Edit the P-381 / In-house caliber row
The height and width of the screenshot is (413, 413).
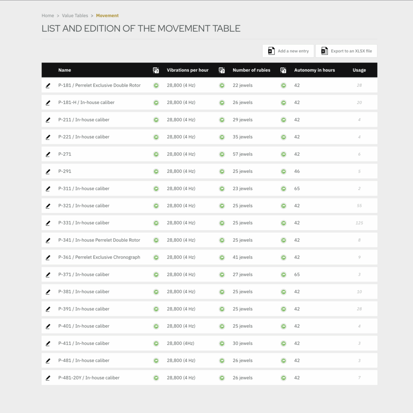(48, 292)
